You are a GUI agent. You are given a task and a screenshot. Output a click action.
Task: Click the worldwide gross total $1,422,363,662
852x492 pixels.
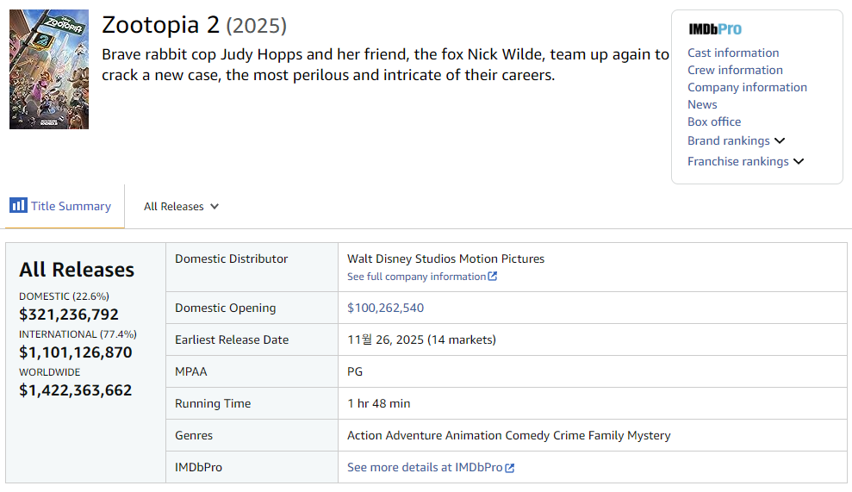click(76, 390)
